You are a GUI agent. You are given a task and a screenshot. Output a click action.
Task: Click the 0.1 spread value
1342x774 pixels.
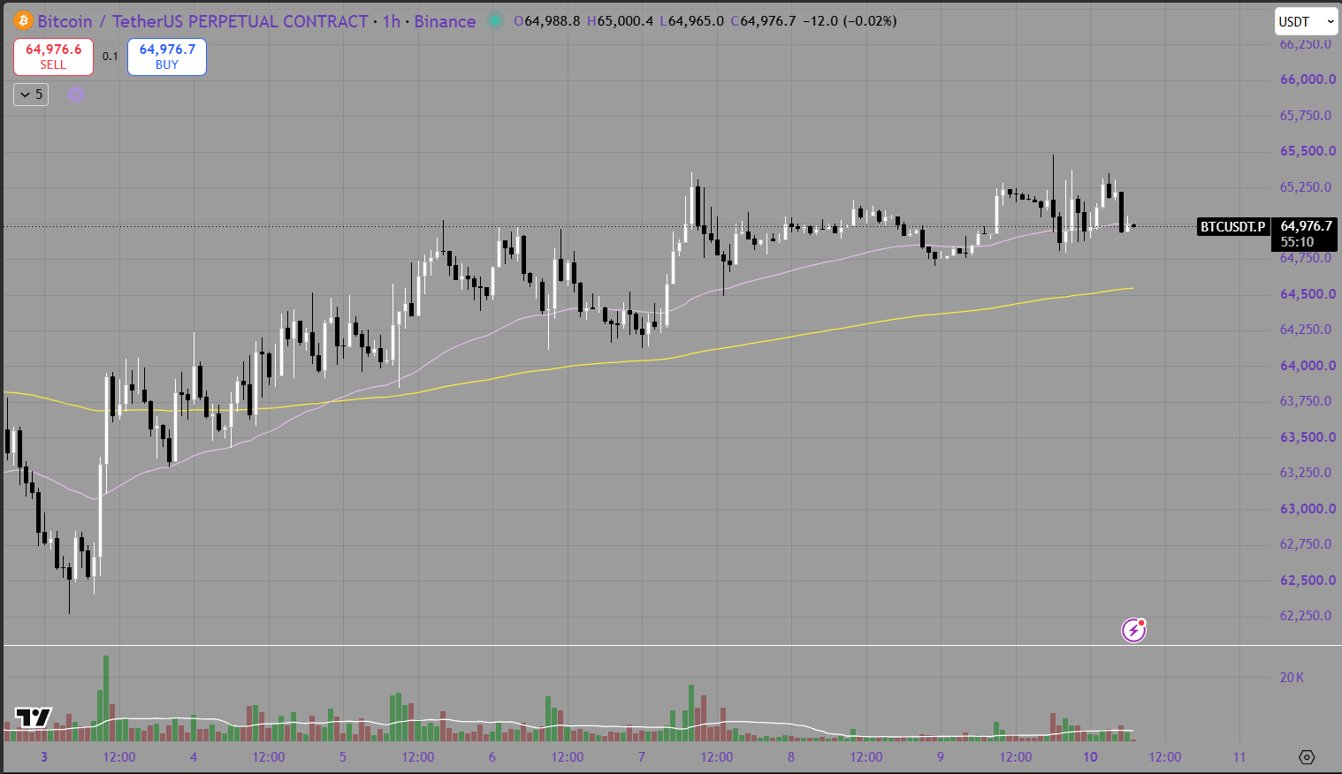(x=111, y=57)
